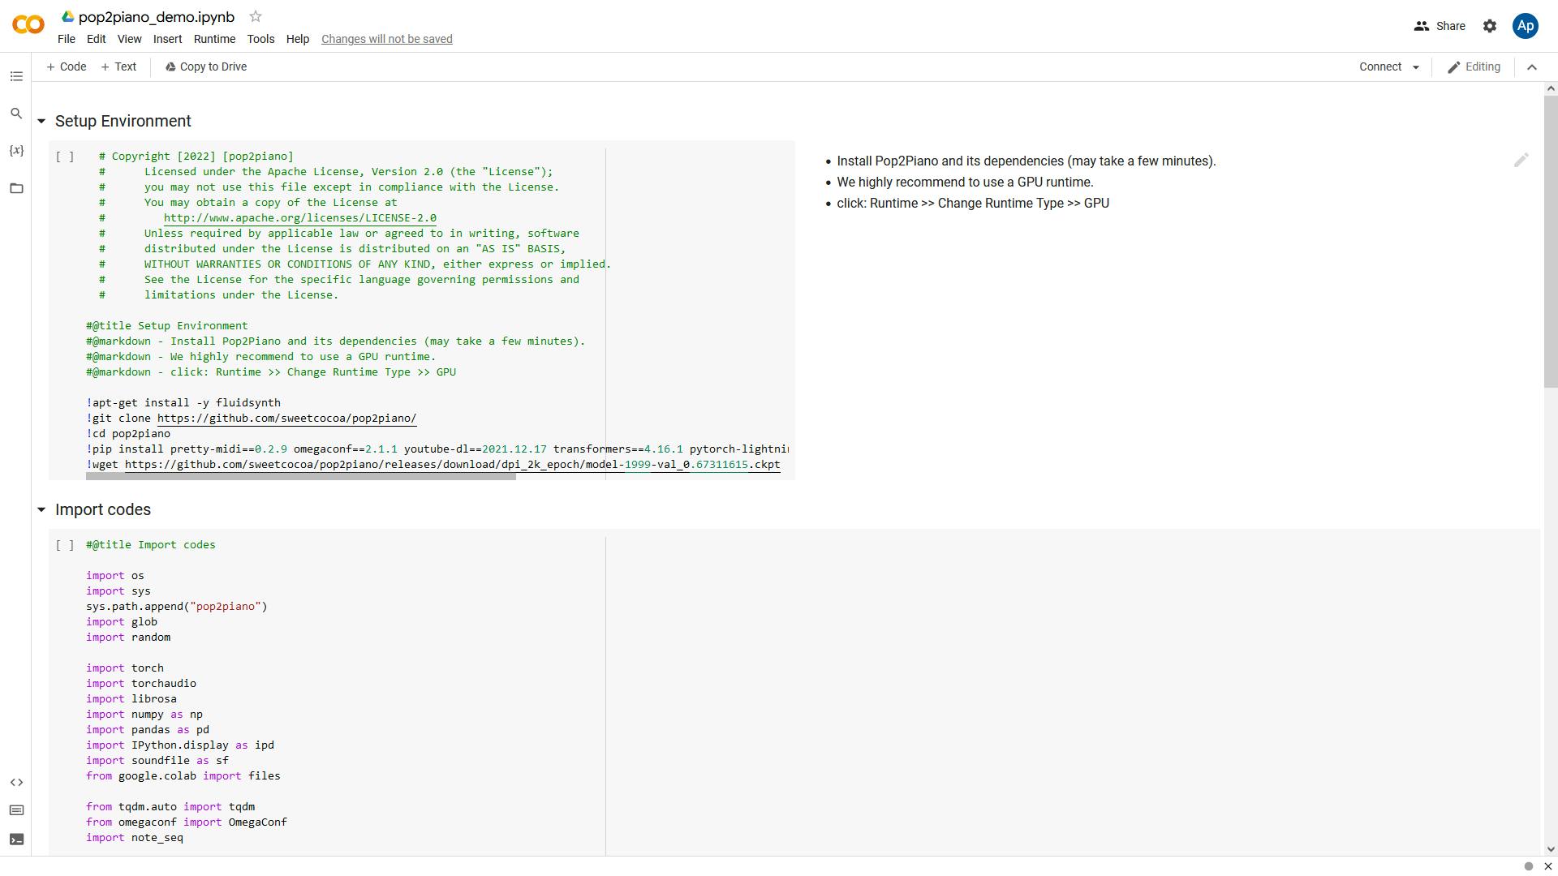Click Copy to Drive button
The height and width of the screenshot is (876, 1558).
[206, 67]
